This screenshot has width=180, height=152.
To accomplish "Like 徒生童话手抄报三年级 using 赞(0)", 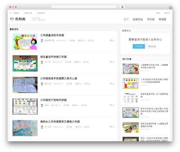I will [x=112, y=62].
